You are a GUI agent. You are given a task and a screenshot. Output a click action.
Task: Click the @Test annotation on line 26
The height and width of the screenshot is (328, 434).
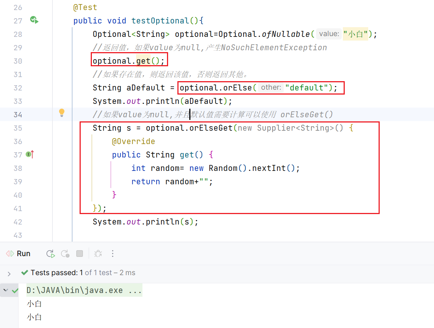coord(85,7)
